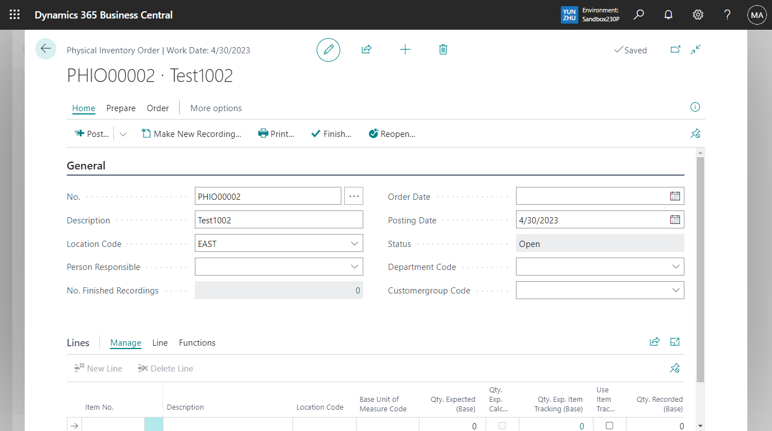This screenshot has height=431, width=772.
Task: Expand the Location Code dropdown
Action: (354, 244)
